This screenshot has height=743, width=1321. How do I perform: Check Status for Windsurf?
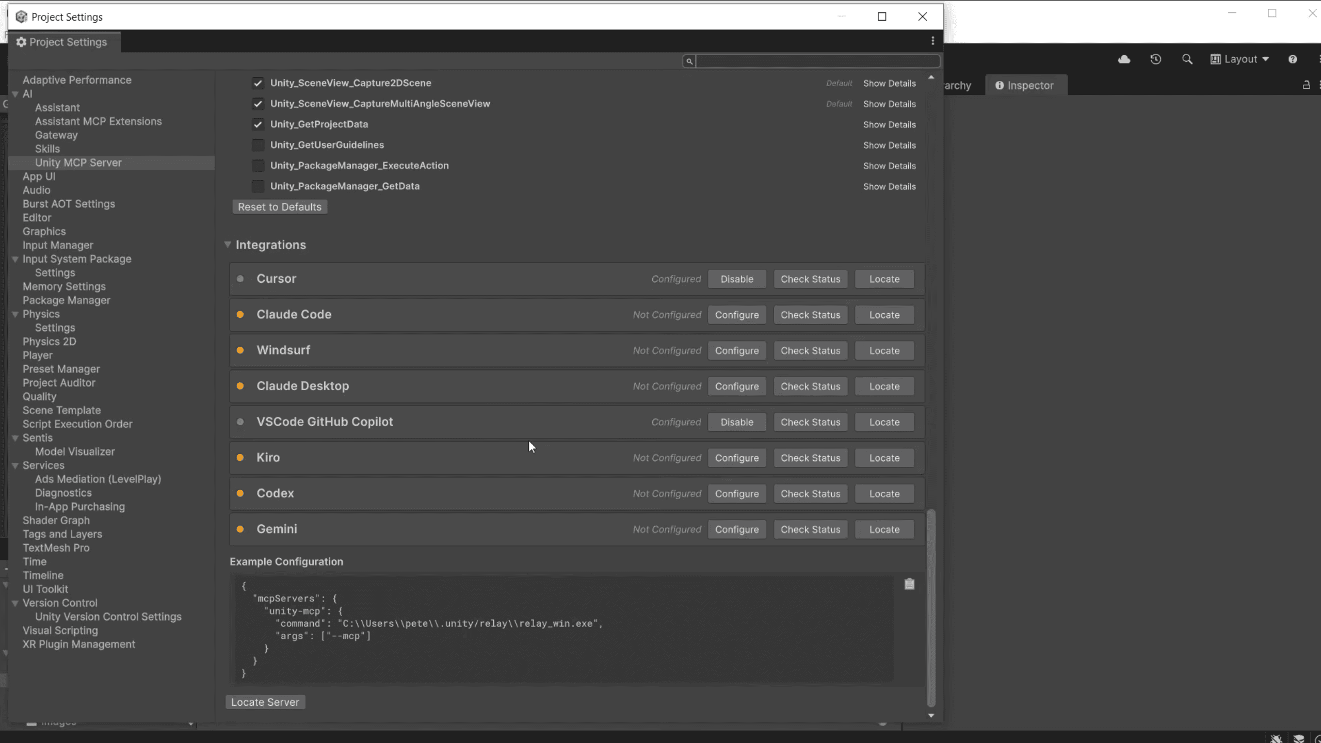pyautogui.click(x=810, y=351)
